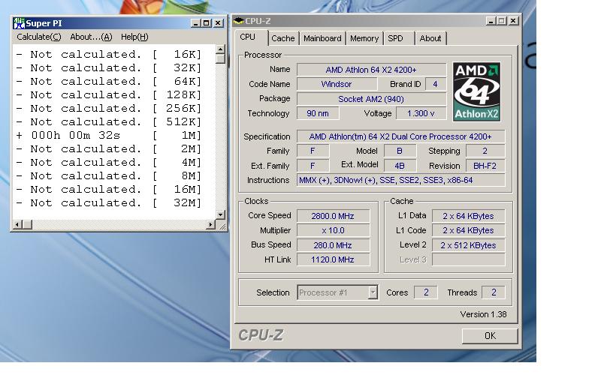
Task: Click the Super PI vertical scrollbar up arrow
Action: coord(220,50)
